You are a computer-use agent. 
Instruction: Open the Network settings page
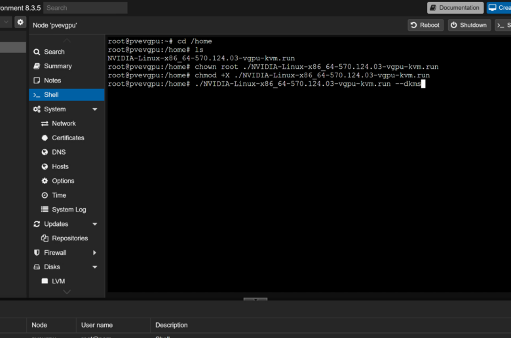(x=67, y=124)
